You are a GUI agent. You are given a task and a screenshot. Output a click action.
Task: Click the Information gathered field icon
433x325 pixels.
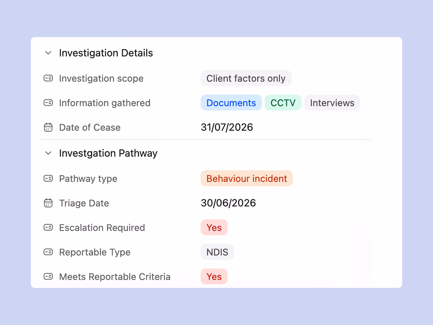[x=48, y=103]
